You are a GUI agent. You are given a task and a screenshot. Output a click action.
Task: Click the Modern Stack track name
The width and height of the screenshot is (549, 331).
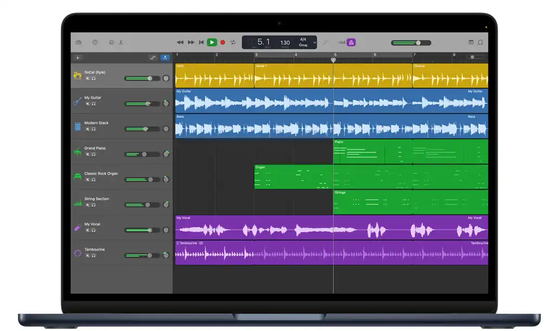click(x=96, y=123)
